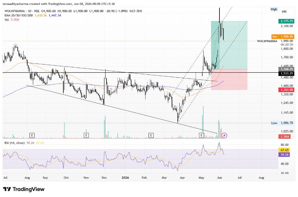298x197 pixels.
Task: Click the 06:20:50 bar countdown timer
Action: coord(287,45)
